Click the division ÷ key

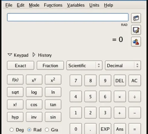click(135, 96)
